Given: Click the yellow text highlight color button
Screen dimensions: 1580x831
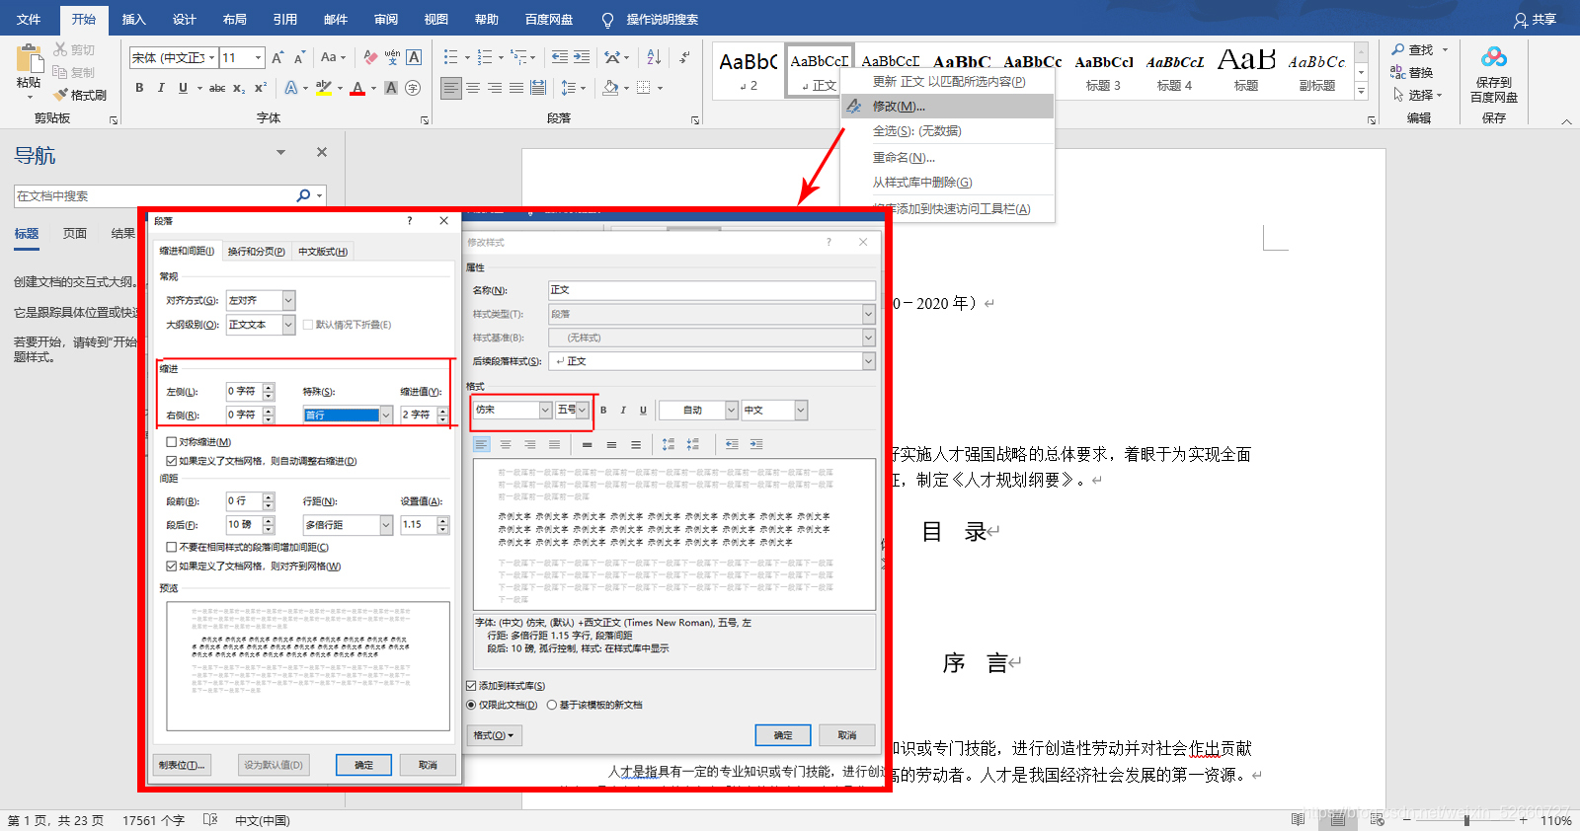Looking at the screenshot, I should [324, 88].
